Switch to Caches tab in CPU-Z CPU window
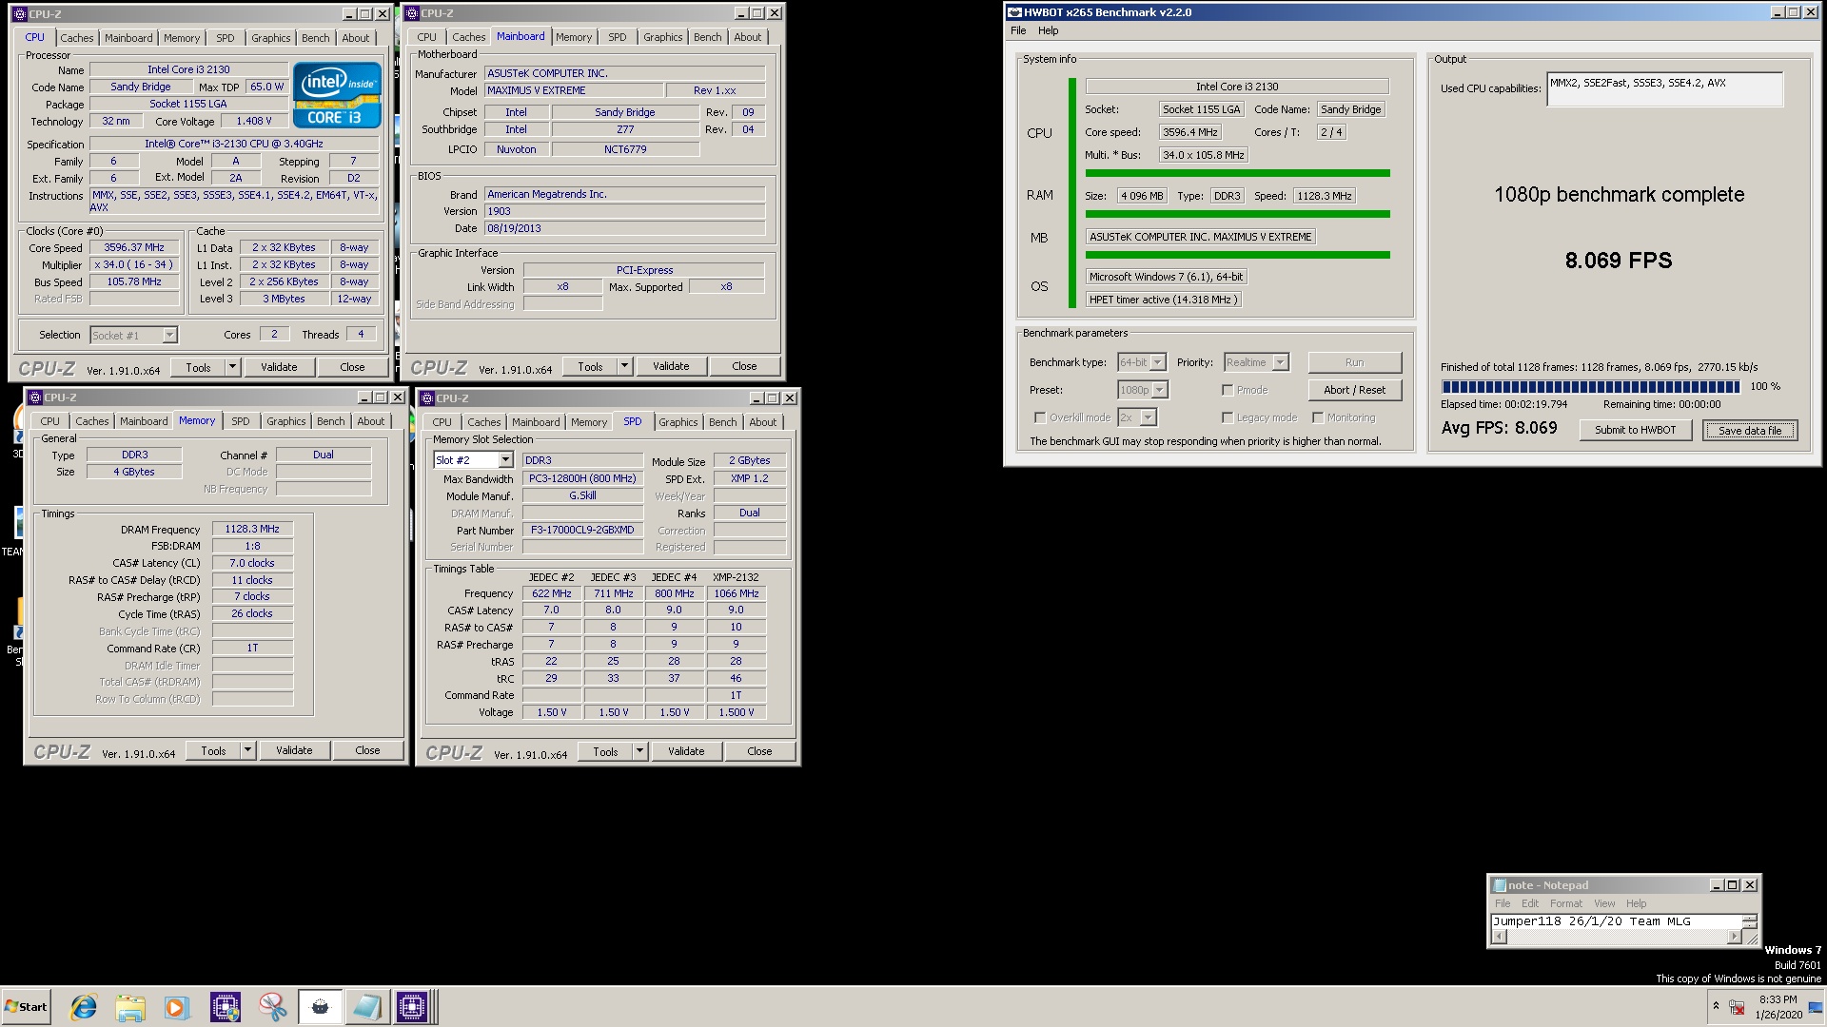1827x1027 pixels. [x=77, y=38]
